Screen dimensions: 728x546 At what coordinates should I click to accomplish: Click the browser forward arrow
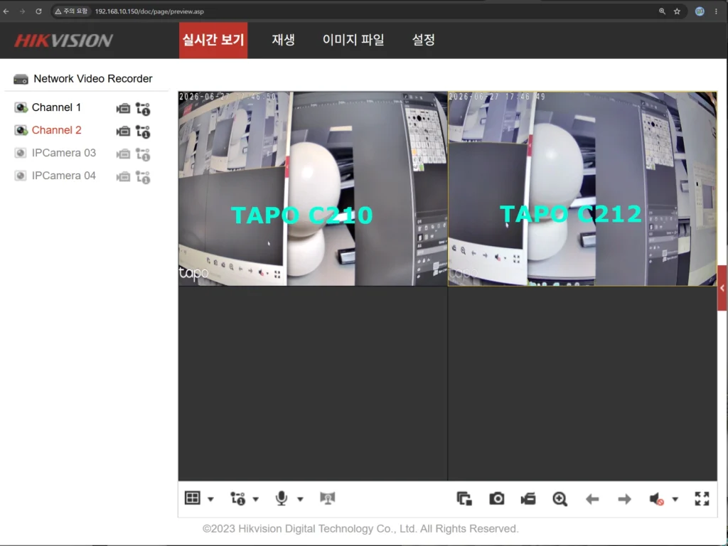(x=22, y=11)
